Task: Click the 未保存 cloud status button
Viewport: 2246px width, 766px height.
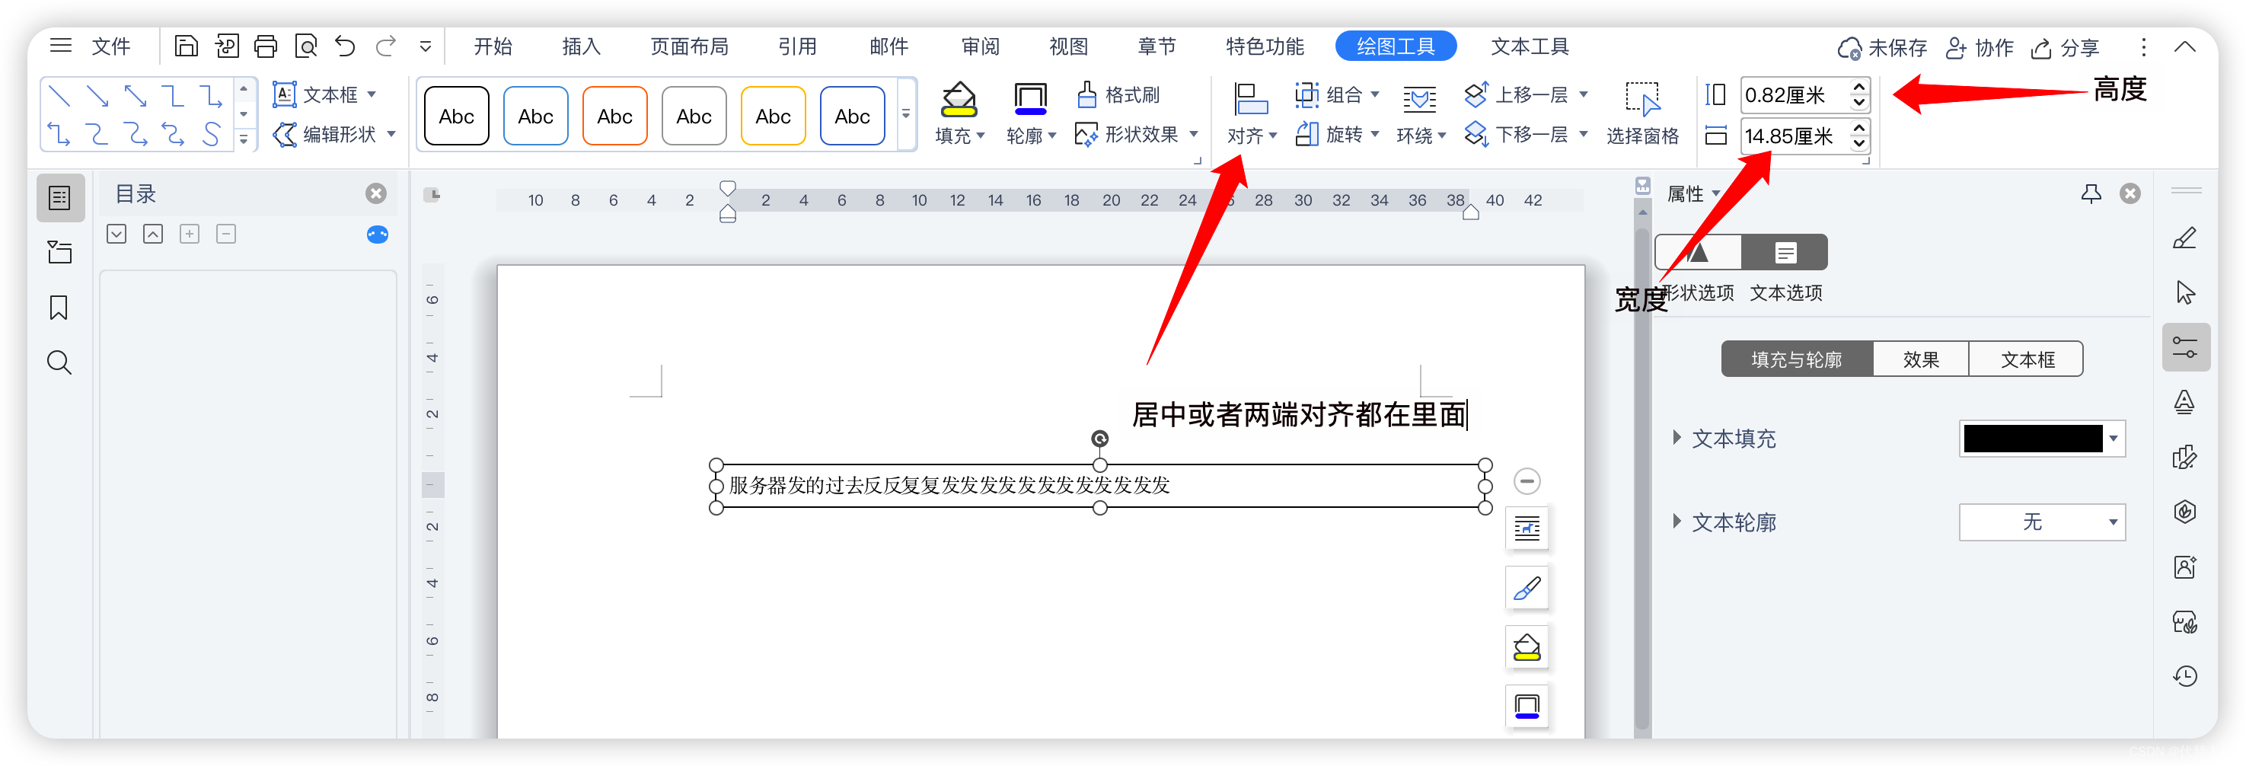Action: pos(1881,47)
